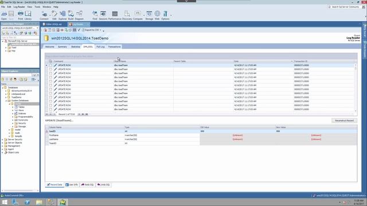Click the Print toolbar icon
The width and height of the screenshot is (367, 206).
21,15
